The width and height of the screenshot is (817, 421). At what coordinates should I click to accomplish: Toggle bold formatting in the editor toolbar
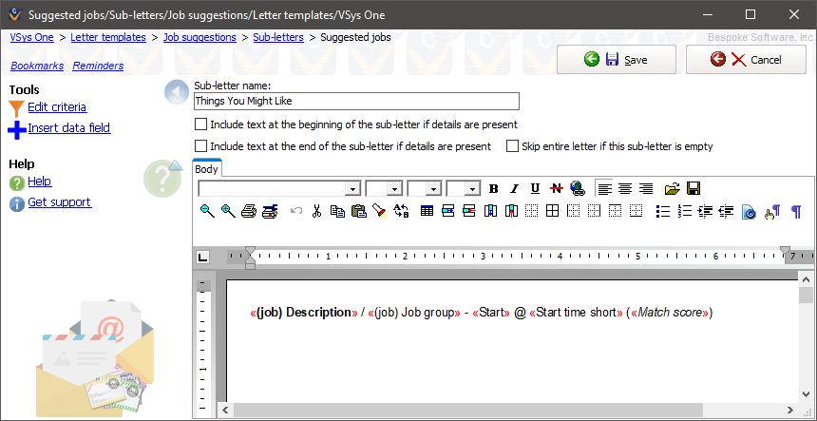(x=493, y=188)
